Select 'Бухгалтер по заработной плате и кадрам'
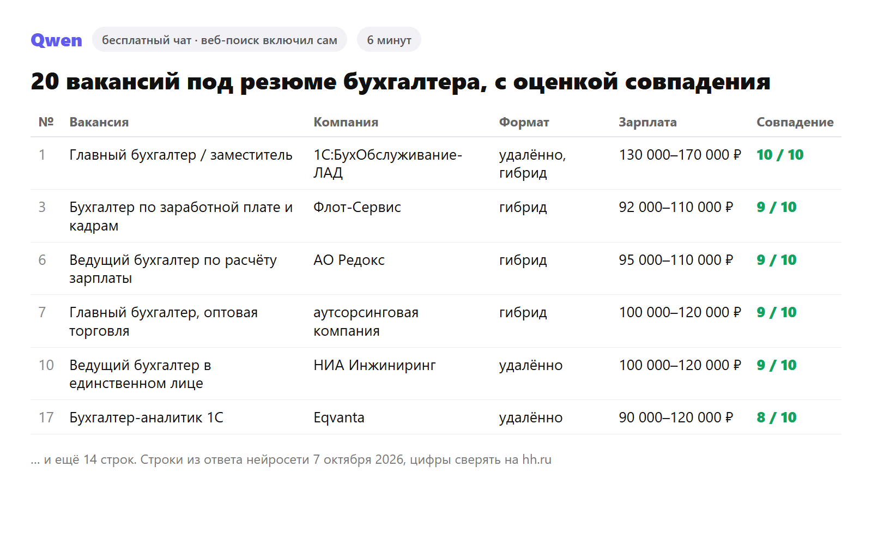Viewport: 872px width, 545px height. [181, 216]
